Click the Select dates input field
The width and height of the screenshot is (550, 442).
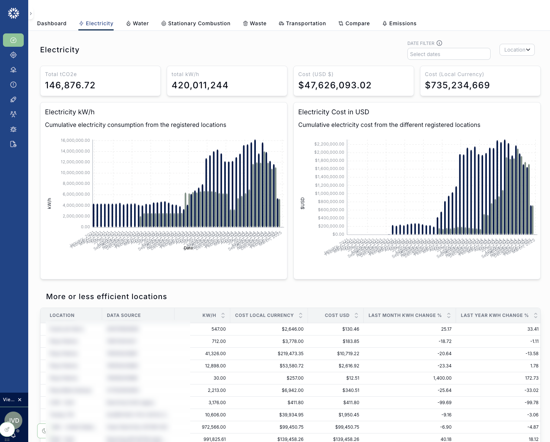click(x=449, y=54)
